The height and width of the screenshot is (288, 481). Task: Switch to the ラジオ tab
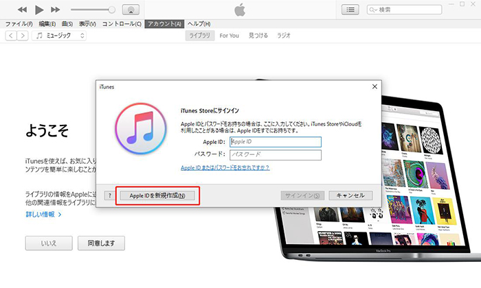click(284, 36)
